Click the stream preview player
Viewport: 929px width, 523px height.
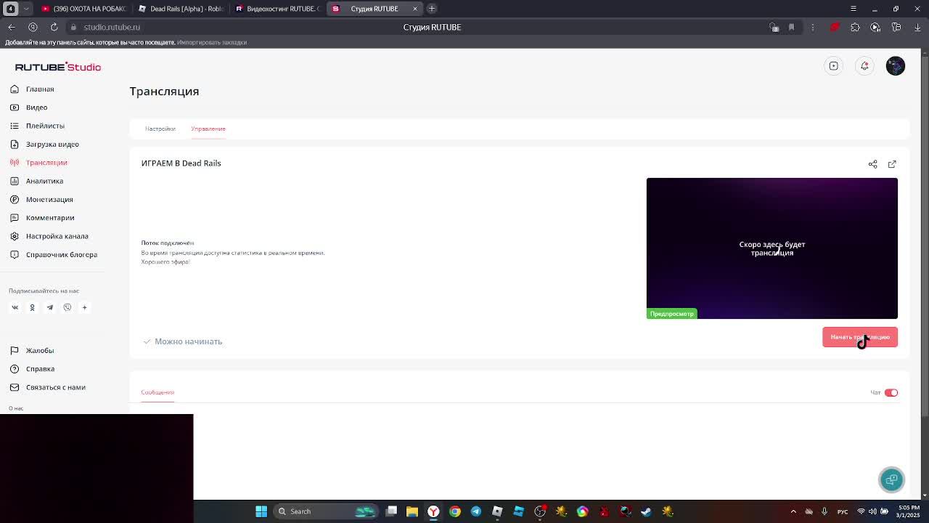(x=772, y=248)
